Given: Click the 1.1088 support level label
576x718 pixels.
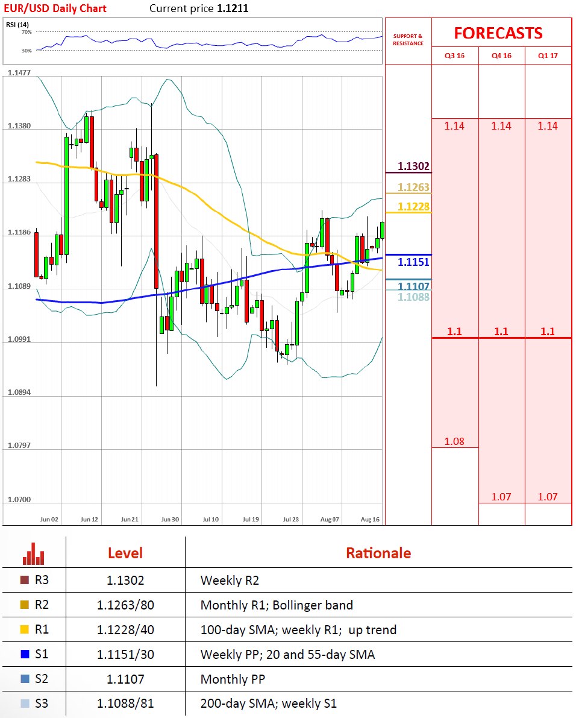Looking at the screenshot, I should pos(413,297).
